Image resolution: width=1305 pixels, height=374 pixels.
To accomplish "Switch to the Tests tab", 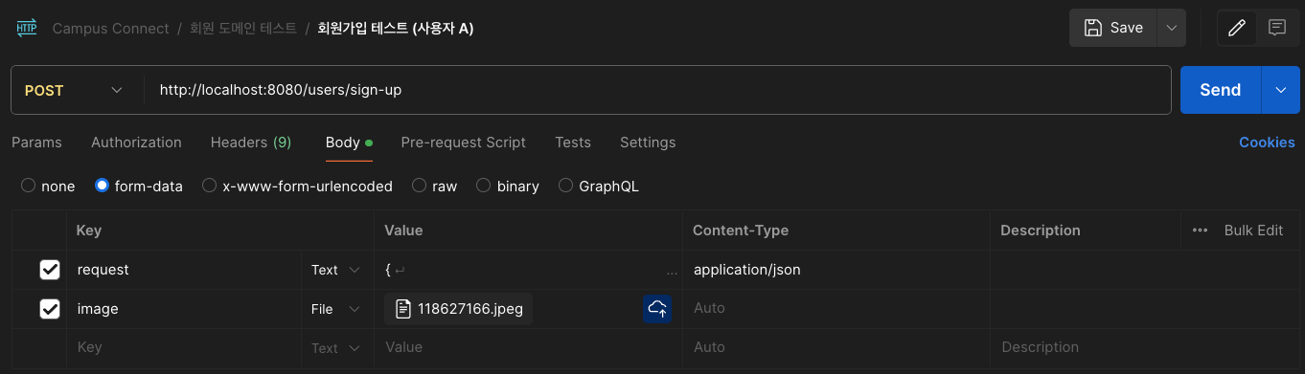I will tap(573, 142).
